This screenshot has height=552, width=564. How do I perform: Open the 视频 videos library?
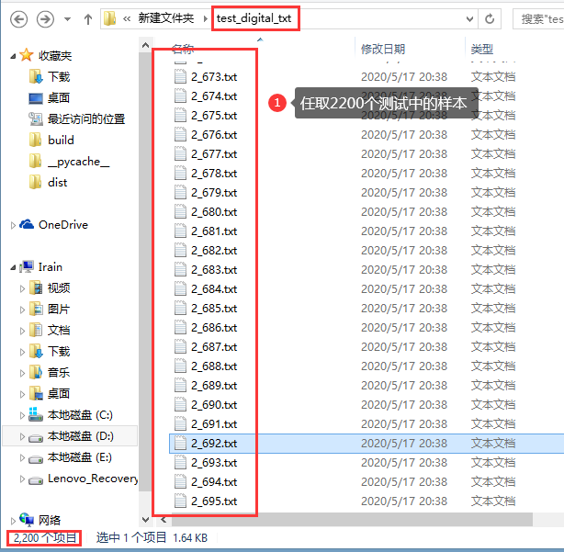(59, 287)
